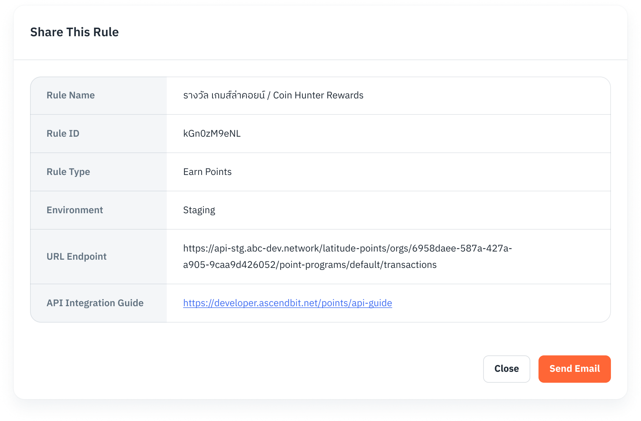
Task: Click the 'API Integration Guide' row label
Action: click(95, 303)
